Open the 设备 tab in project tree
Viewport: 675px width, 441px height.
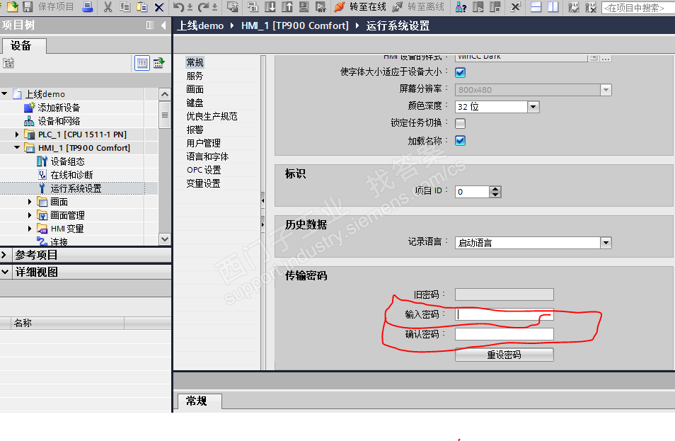pos(23,45)
